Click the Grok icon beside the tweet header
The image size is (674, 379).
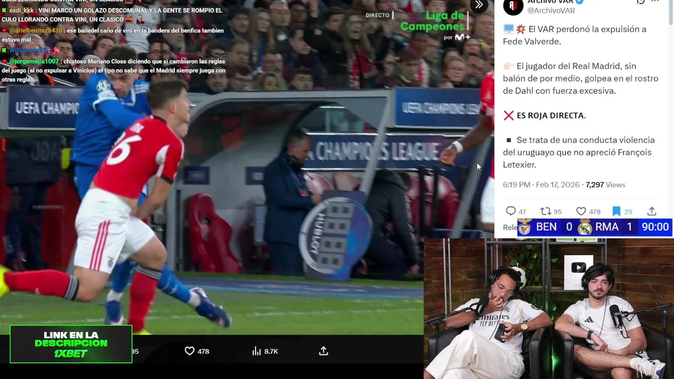[640, 2]
